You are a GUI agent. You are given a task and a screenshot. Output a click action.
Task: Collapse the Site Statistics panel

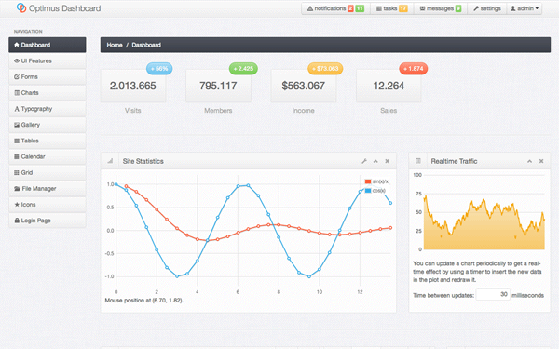(375, 161)
